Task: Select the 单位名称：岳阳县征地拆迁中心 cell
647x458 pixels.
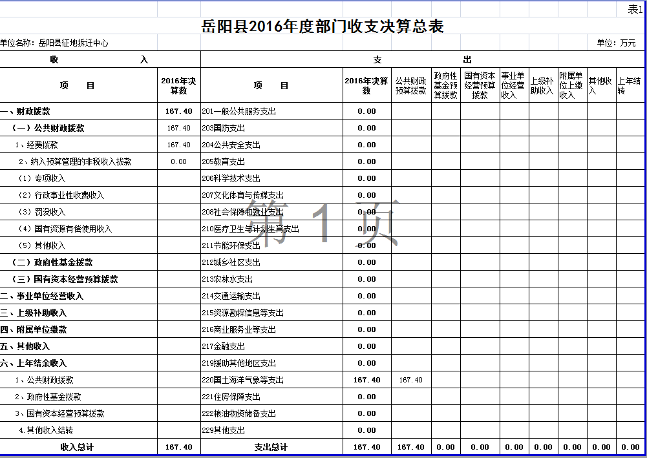Action: [54, 43]
